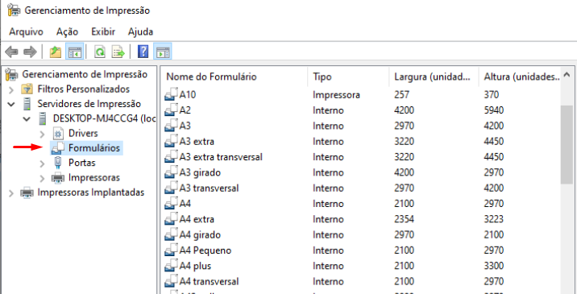Toggle Show/Hide Action Pane toolbar icon
The image size is (577, 294).
coord(162,52)
